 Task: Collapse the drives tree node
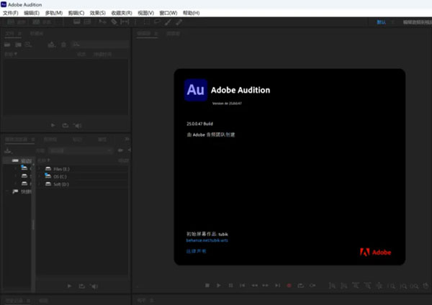pyautogui.click(x=7, y=160)
